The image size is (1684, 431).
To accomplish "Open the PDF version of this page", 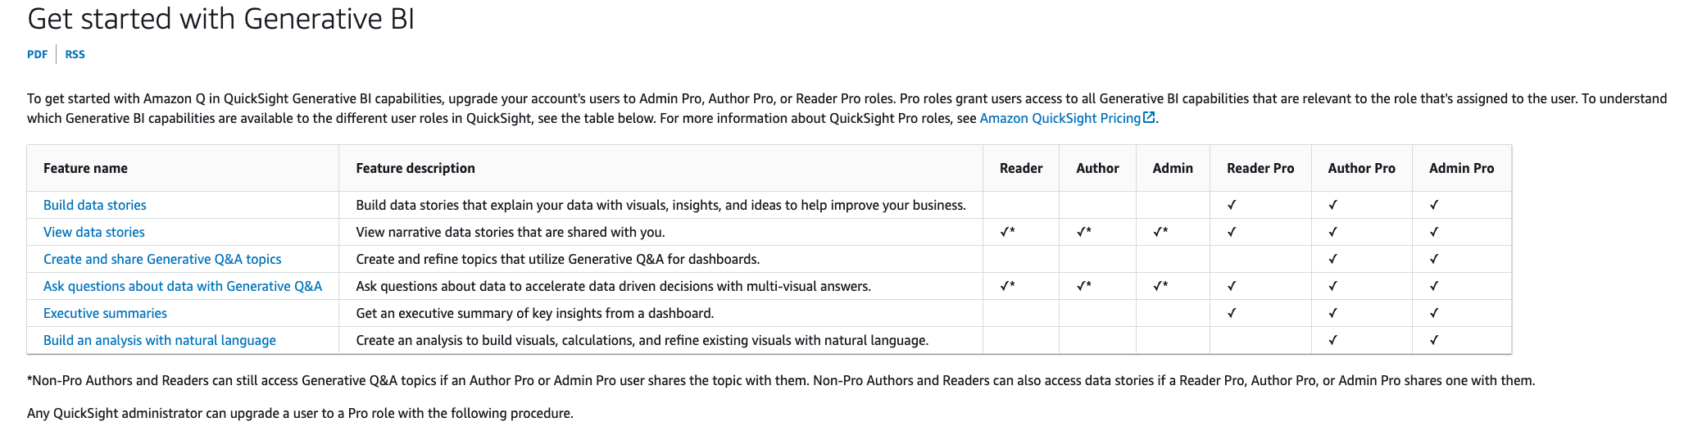I will (37, 54).
